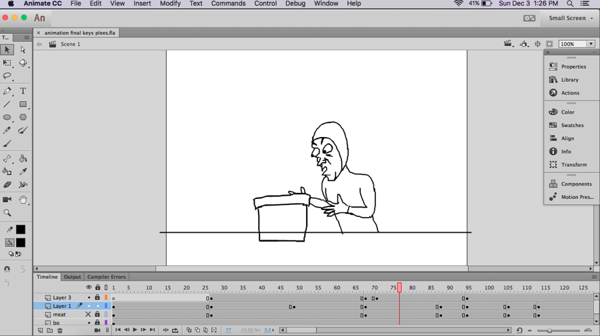Toggle outline view for all layers
The width and height of the screenshot is (600, 336).
[106, 287]
